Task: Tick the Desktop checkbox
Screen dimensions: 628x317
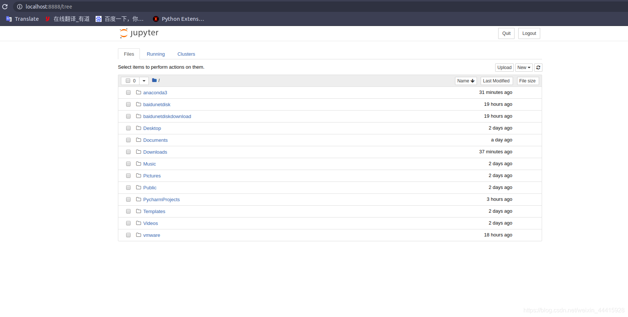Action: point(128,128)
